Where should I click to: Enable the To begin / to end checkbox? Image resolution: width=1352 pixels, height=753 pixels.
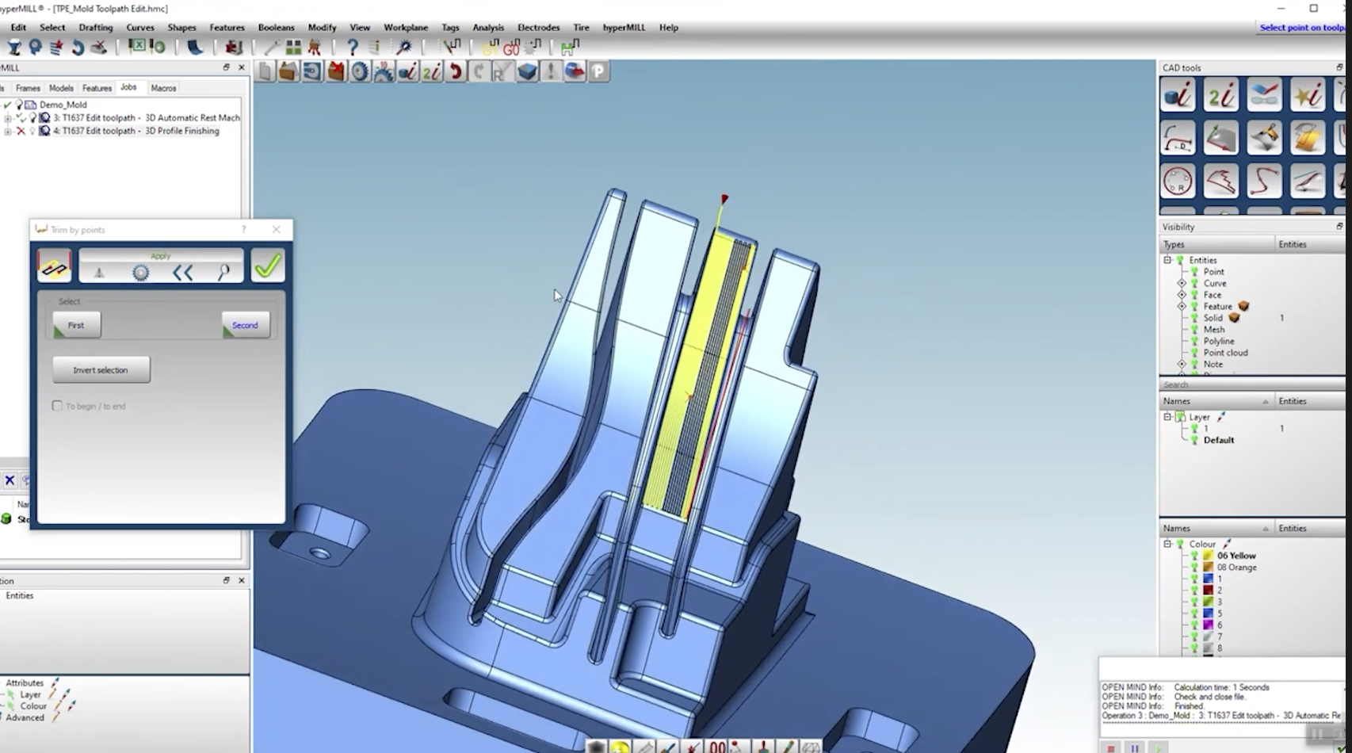click(57, 406)
